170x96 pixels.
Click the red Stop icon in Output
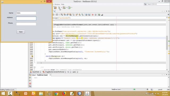coord(30,83)
